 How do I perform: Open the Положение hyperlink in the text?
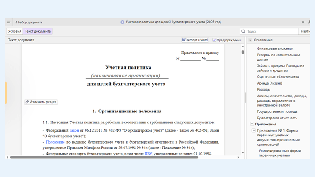click(55, 142)
